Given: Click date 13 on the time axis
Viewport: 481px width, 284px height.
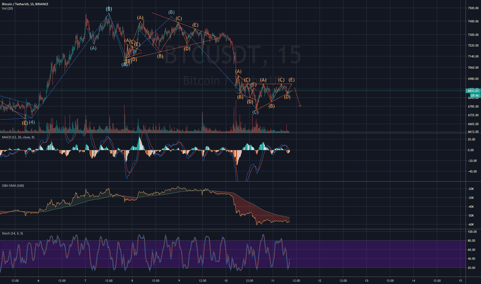Looking at the screenshot, I should (366, 280).
